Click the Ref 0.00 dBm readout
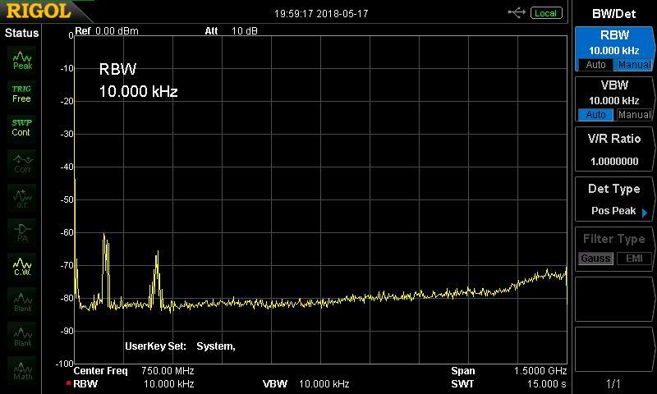This screenshot has height=394, width=657. pyautogui.click(x=107, y=31)
